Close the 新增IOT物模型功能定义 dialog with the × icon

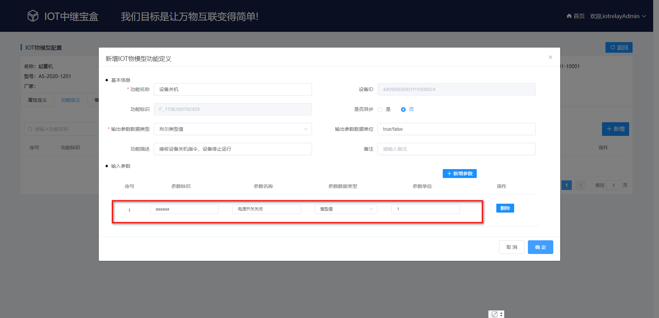point(551,57)
